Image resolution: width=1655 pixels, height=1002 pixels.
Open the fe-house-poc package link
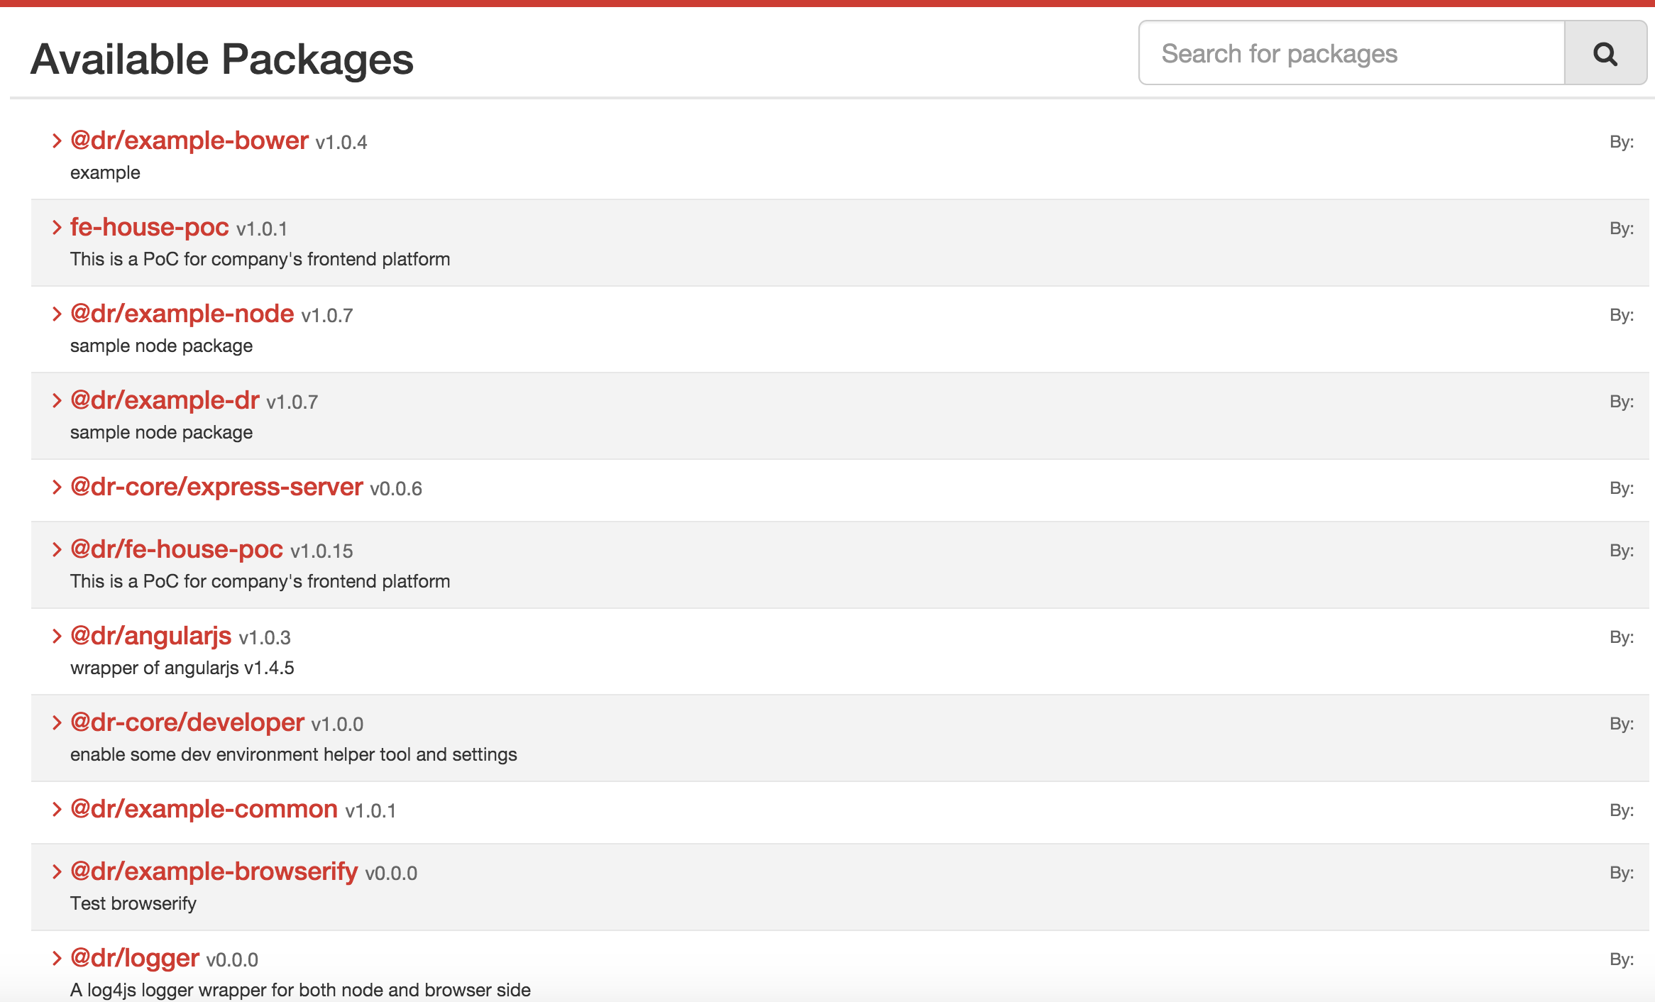click(149, 227)
